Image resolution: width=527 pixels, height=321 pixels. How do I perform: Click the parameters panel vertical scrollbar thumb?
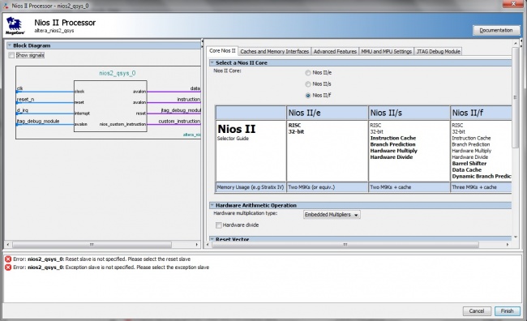[515, 97]
